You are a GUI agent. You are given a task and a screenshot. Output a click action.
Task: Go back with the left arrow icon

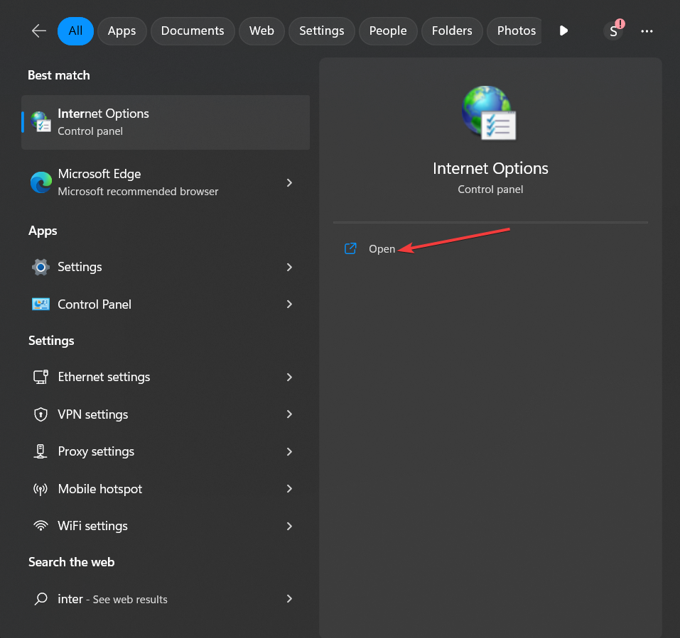(39, 31)
